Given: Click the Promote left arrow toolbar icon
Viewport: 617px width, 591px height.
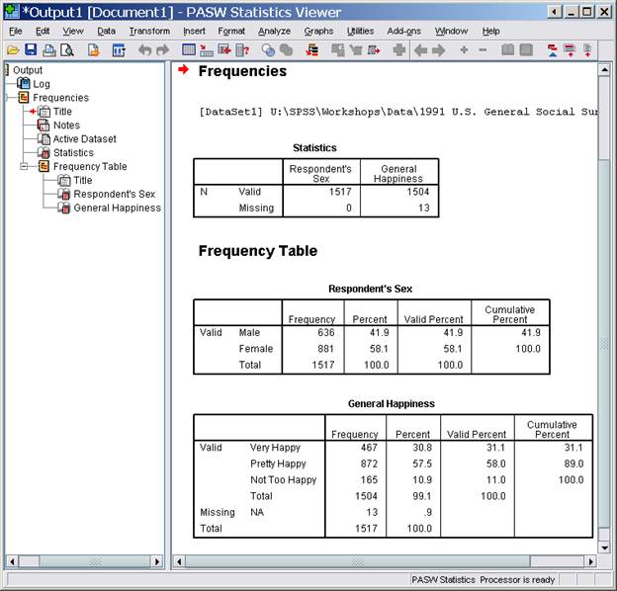Looking at the screenshot, I should [x=420, y=49].
